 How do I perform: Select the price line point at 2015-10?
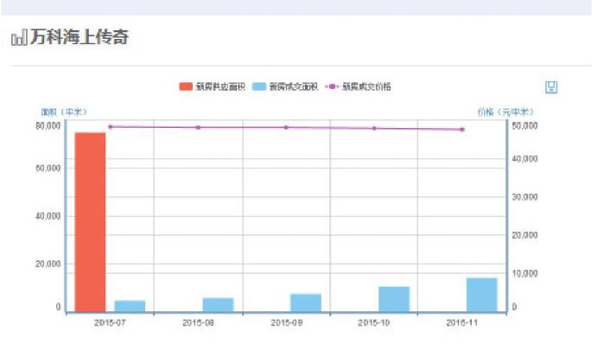pyautogui.click(x=374, y=129)
